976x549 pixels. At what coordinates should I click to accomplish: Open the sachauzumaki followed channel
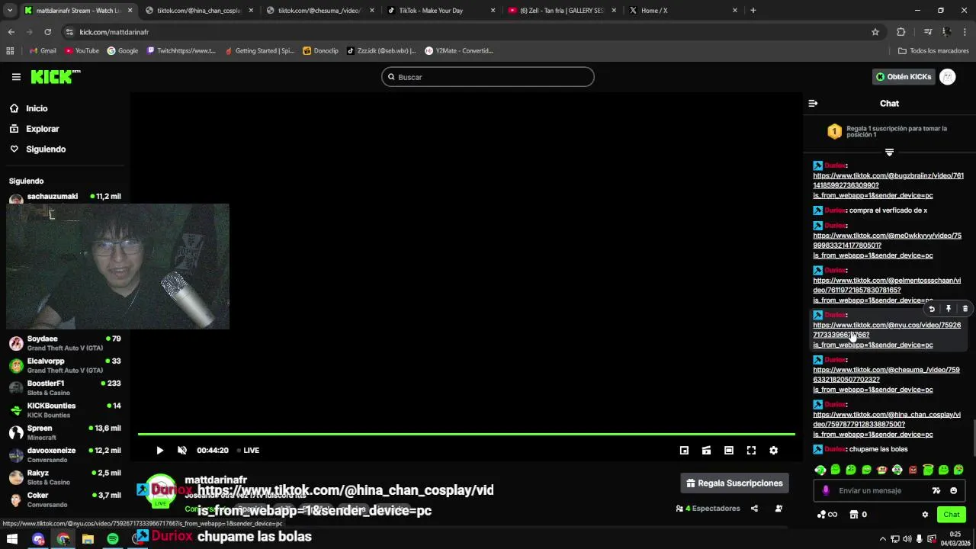[x=65, y=197]
